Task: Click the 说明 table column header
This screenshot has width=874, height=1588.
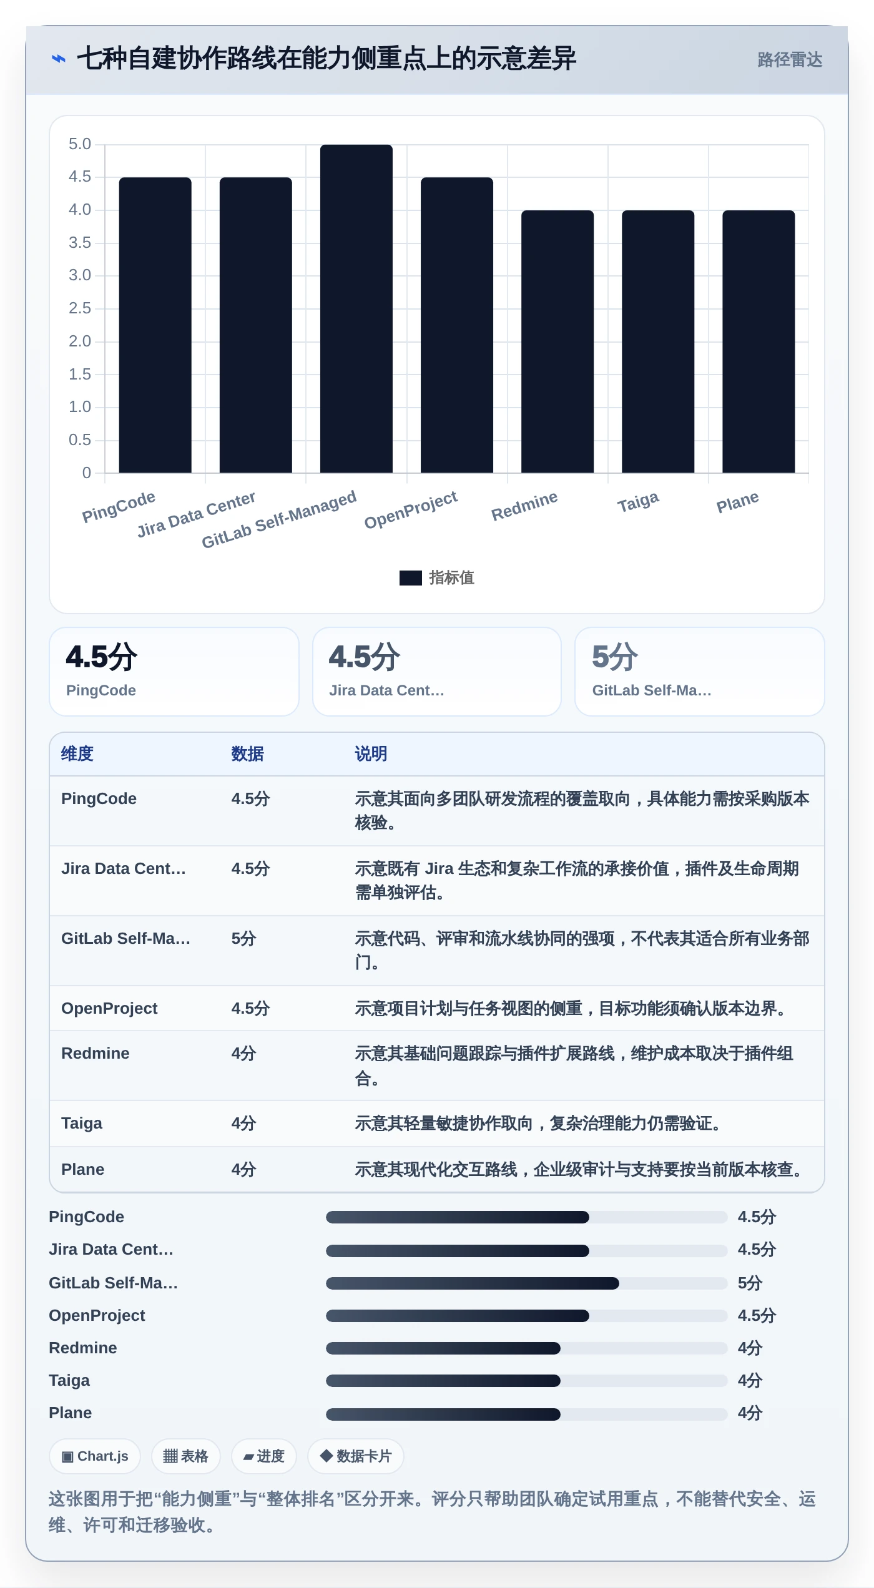Action: [x=371, y=754]
